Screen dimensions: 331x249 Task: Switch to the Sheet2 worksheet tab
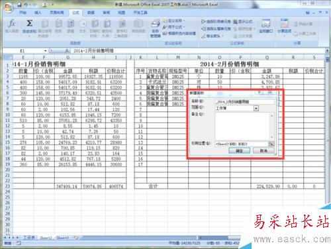pyautogui.click(x=46, y=238)
